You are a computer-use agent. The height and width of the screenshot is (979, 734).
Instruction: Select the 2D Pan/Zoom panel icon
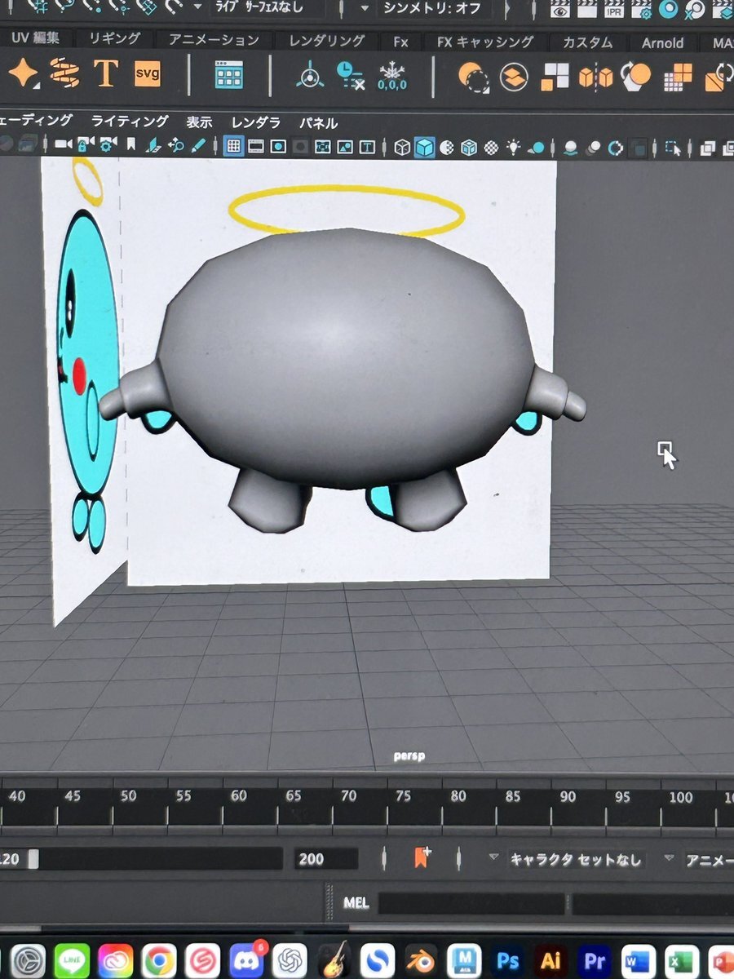point(176,145)
